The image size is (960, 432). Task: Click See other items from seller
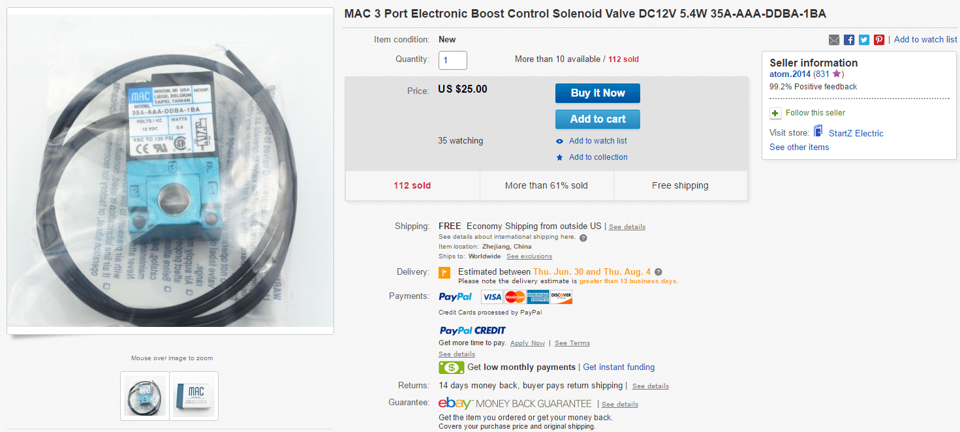[x=799, y=147]
